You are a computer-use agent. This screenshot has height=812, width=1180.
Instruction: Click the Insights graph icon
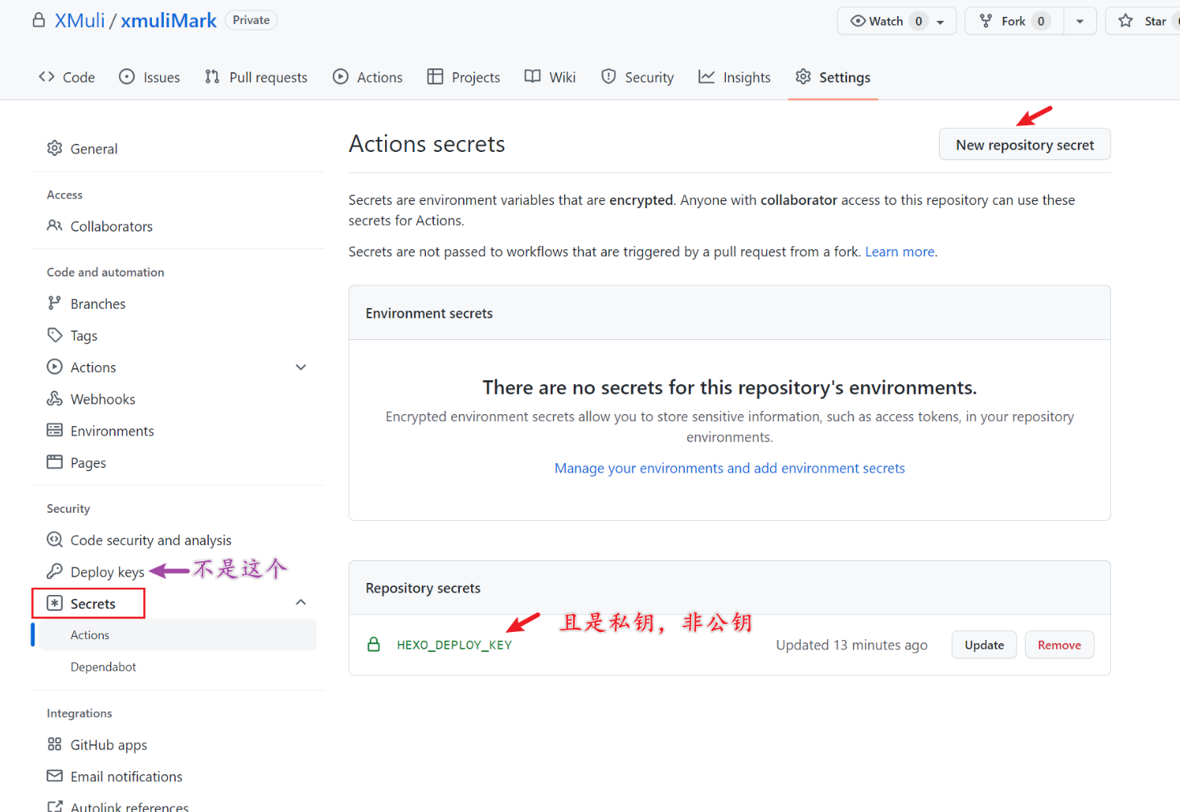click(x=707, y=76)
